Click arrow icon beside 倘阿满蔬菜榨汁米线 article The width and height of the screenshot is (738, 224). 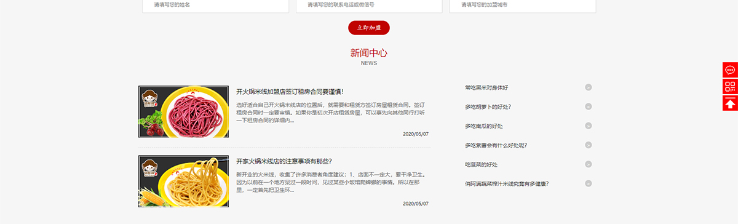(589, 183)
